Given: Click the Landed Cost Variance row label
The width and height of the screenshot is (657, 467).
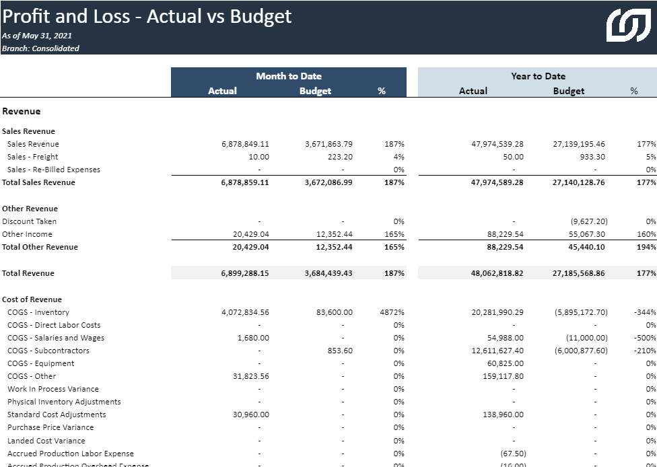Looking at the screenshot, I should coord(46,441).
